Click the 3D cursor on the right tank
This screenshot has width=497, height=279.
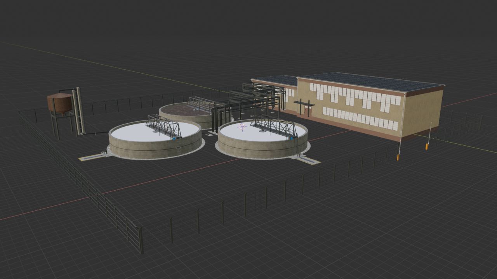pos(242,126)
